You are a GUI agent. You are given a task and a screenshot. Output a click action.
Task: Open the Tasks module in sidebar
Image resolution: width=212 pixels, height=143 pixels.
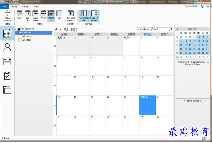[x=7, y=76]
